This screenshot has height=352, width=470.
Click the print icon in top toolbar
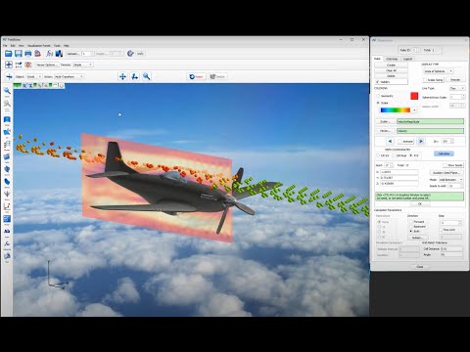[x=28, y=54]
